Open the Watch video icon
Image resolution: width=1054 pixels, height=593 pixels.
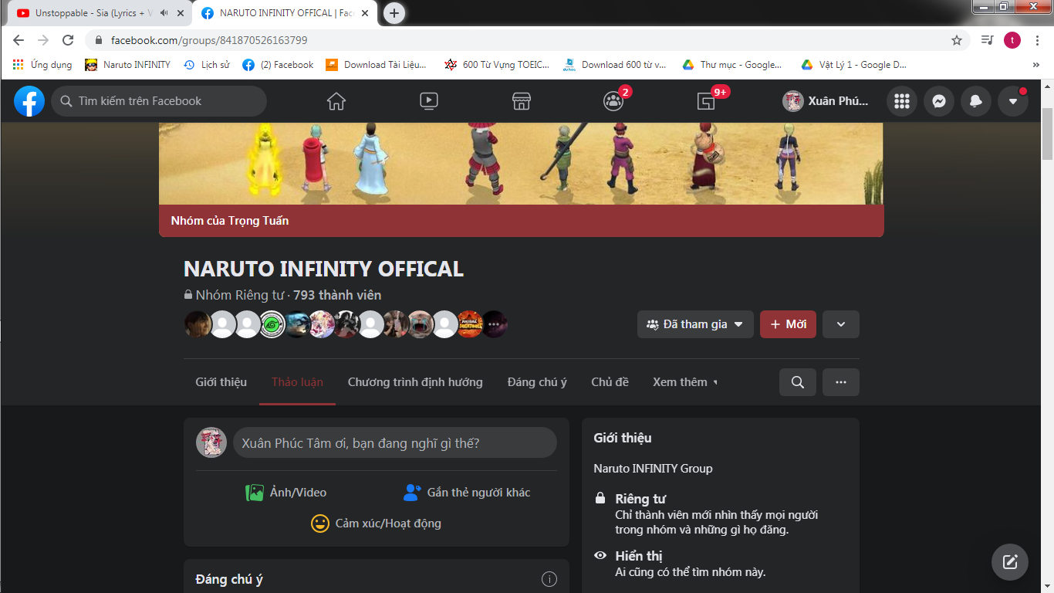tap(429, 101)
